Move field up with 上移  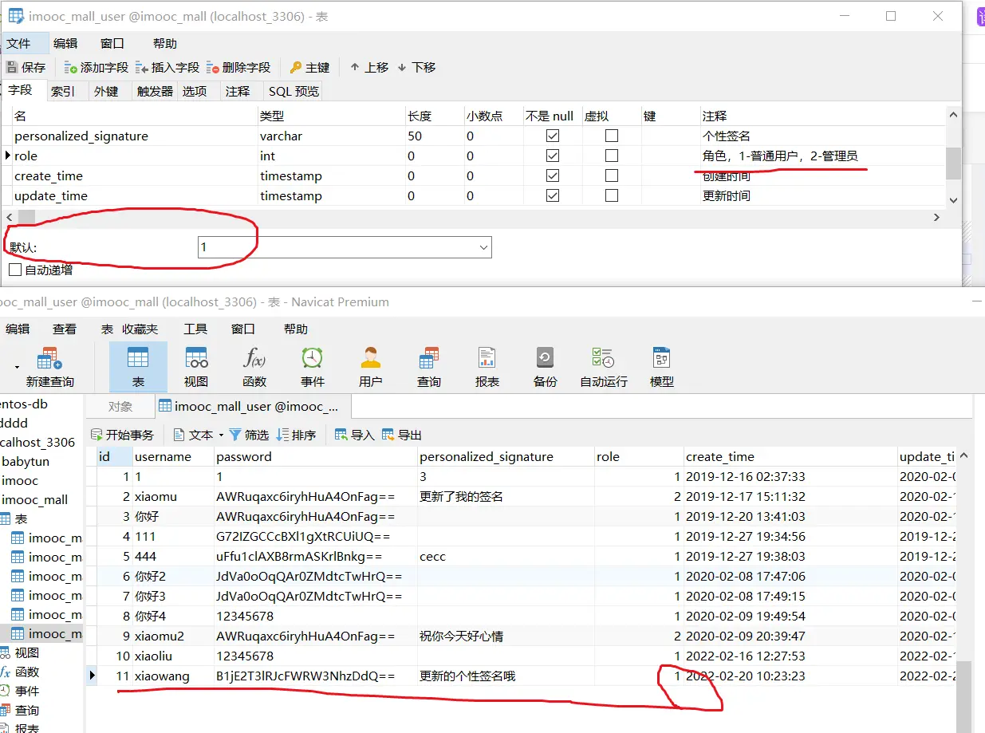pyautogui.click(x=369, y=68)
